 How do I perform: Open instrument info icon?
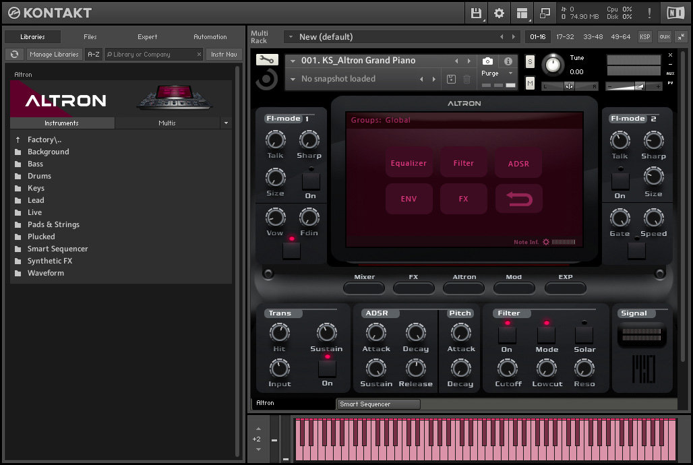click(509, 61)
